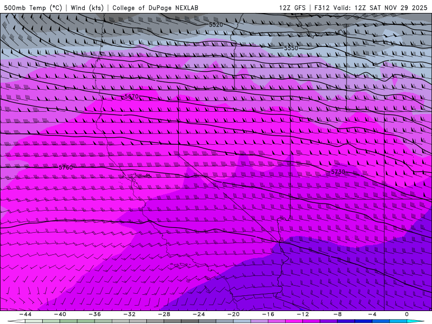Screen dimensions: 432x324
Task: Click the -16 color scale label
Action: [x=268, y=314]
